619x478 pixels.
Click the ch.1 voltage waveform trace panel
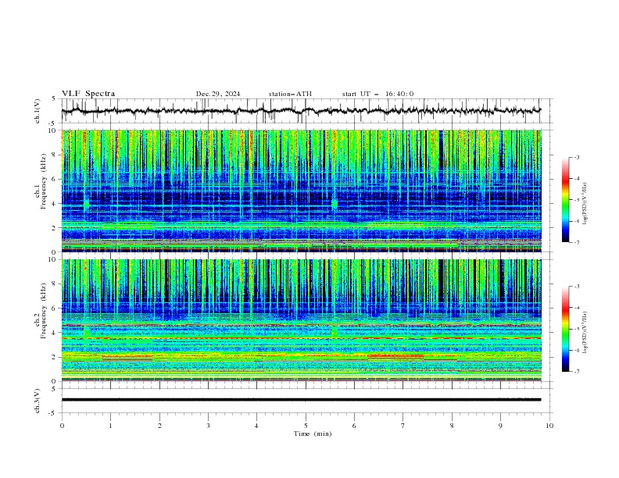(x=306, y=111)
